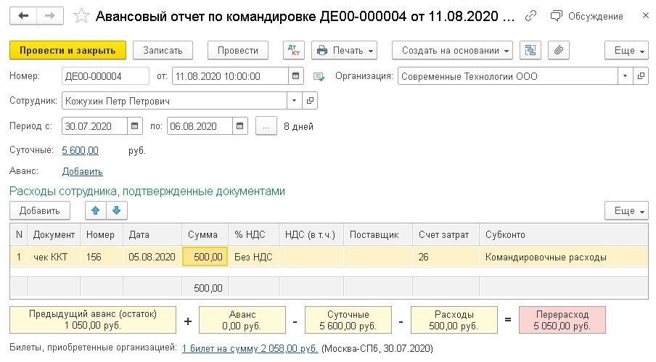Add document to favorites with star icon

[x=82, y=15]
